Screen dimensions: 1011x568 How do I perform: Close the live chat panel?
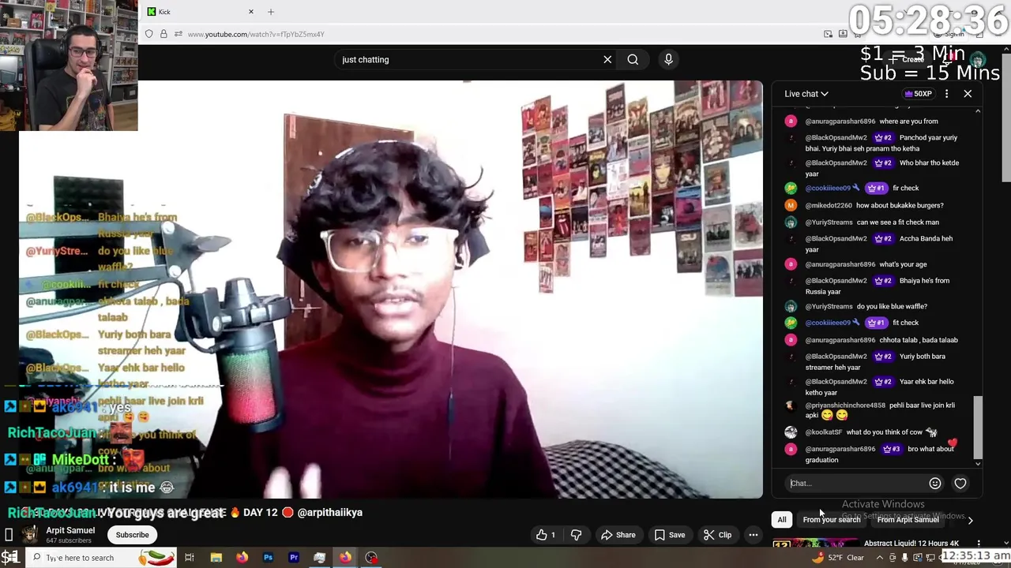click(x=968, y=94)
